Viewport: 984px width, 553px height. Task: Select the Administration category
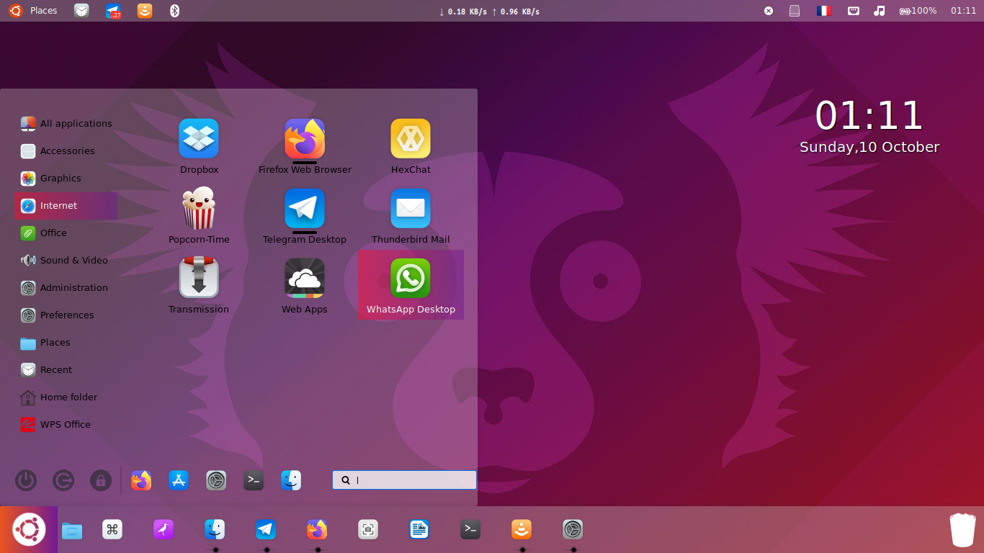[66, 288]
